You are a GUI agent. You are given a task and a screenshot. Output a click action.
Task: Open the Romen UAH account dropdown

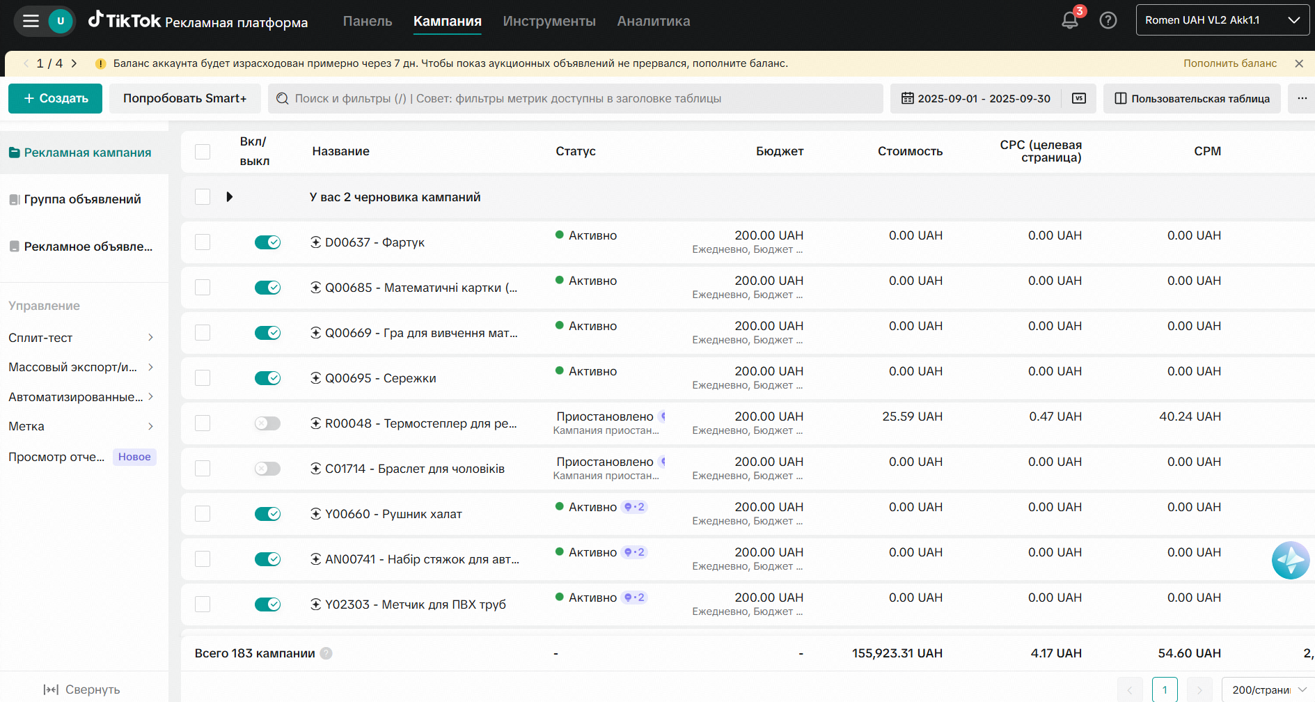click(1222, 20)
